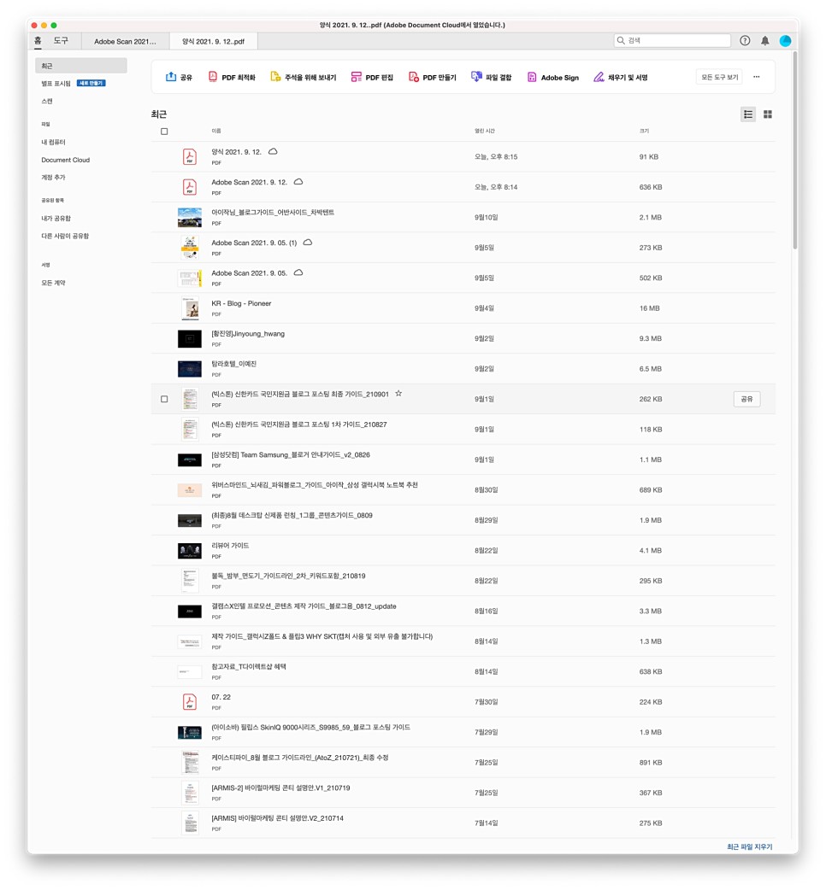This screenshot has height=890, width=826.
Task: Switch to the 홈 tab
Action: point(38,40)
